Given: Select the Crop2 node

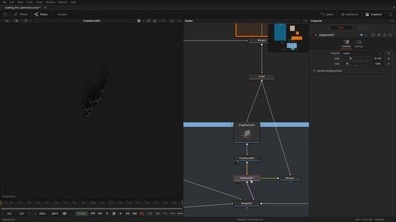Looking at the screenshot, I should click(x=262, y=76).
